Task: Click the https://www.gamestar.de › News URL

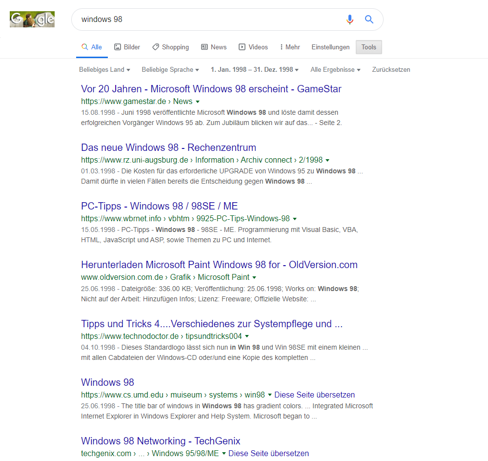Action: point(137,101)
